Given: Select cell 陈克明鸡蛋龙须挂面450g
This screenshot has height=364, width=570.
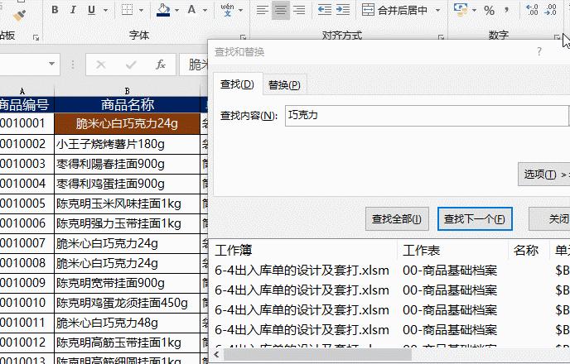Looking at the screenshot, I should tap(128, 303).
